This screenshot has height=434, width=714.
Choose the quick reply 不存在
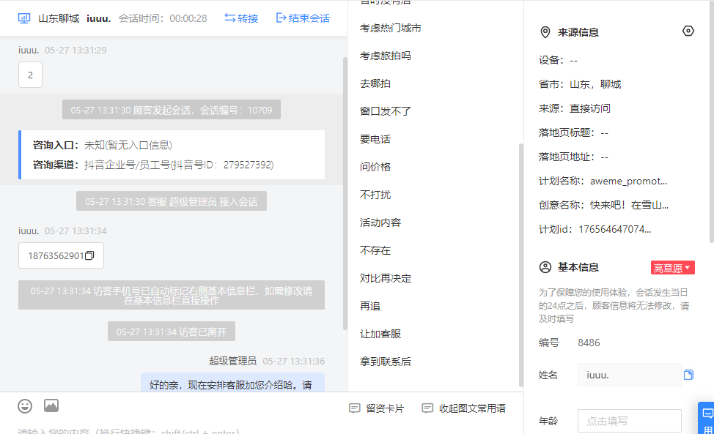tap(375, 250)
